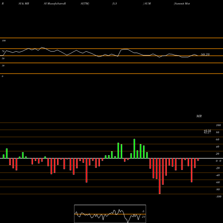Click the 'MR' panel label
The height and width of the screenshot is (223, 223).
pos(199,116)
